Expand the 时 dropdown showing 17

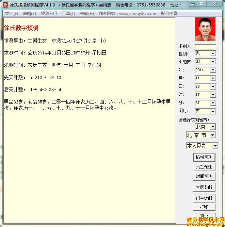coord(213,95)
